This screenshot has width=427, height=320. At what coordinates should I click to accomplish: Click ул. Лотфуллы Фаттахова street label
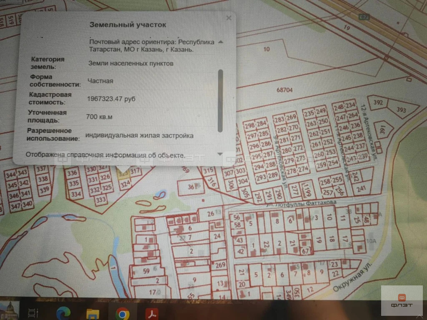point(301,203)
